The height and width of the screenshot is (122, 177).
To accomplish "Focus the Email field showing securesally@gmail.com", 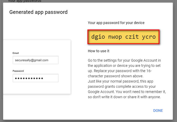I will 35,60.
